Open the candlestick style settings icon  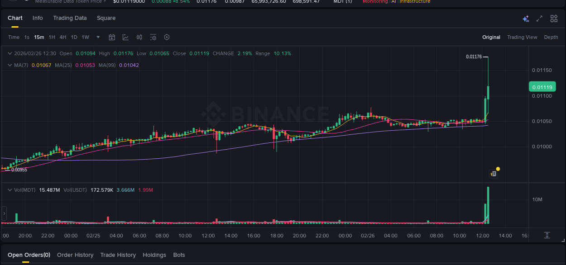tap(139, 37)
